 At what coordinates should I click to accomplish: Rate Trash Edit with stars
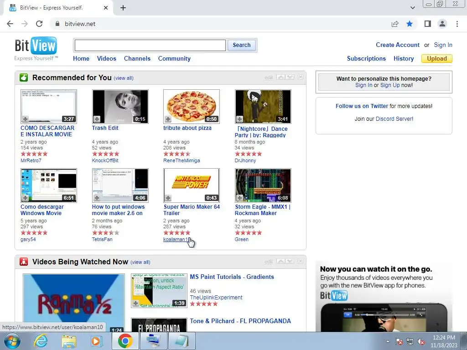click(x=105, y=154)
